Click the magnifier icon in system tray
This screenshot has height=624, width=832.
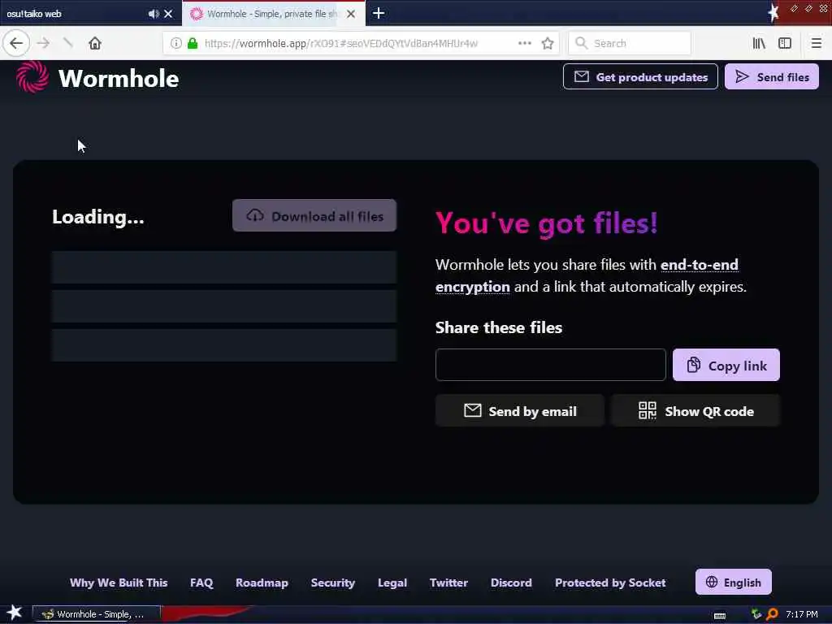tap(772, 614)
